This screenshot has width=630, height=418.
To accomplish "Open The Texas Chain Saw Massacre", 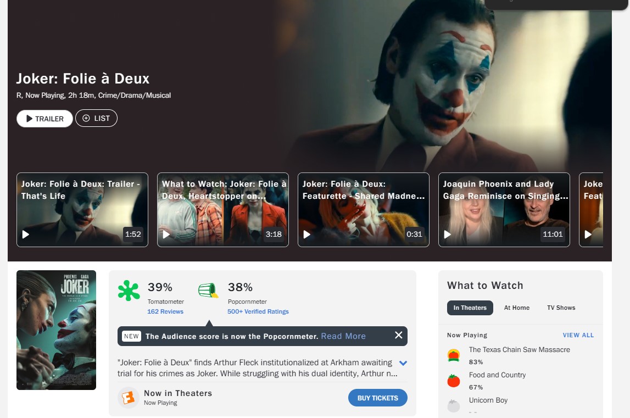I will coord(520,350).
